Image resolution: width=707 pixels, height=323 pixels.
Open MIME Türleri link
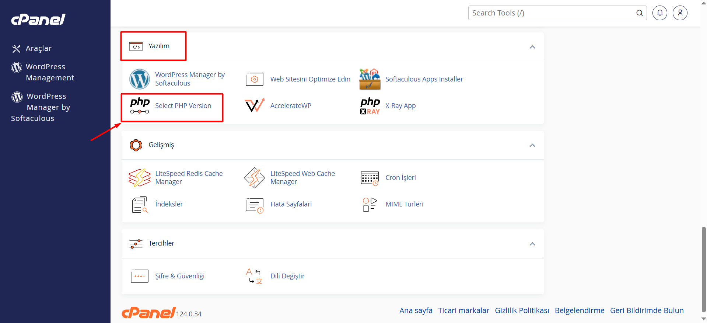(x=404, y=204)
